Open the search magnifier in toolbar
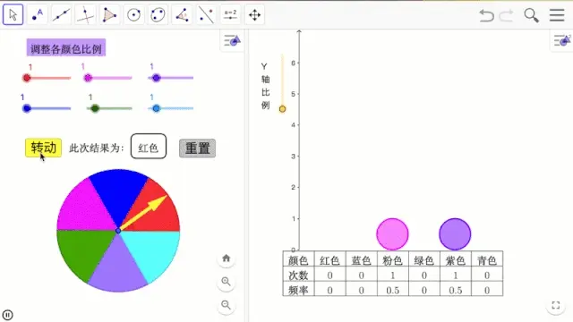Viewport: 573px width, 322px height. coord(531,16)
